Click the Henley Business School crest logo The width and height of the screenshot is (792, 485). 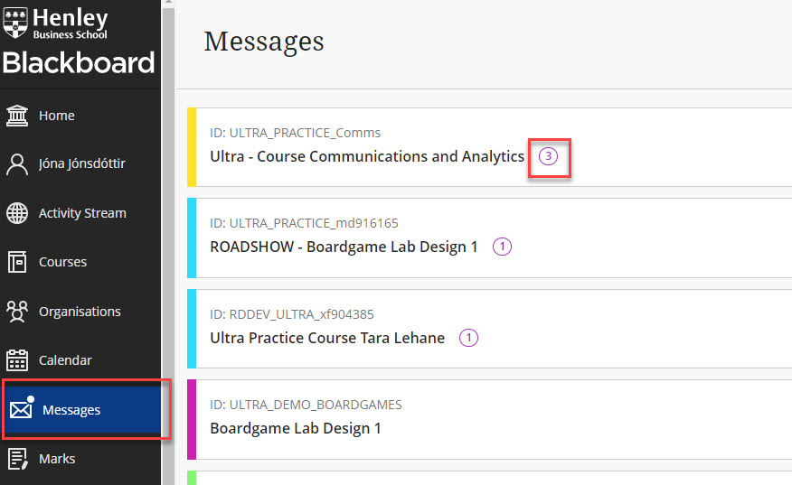click(15, 23)
